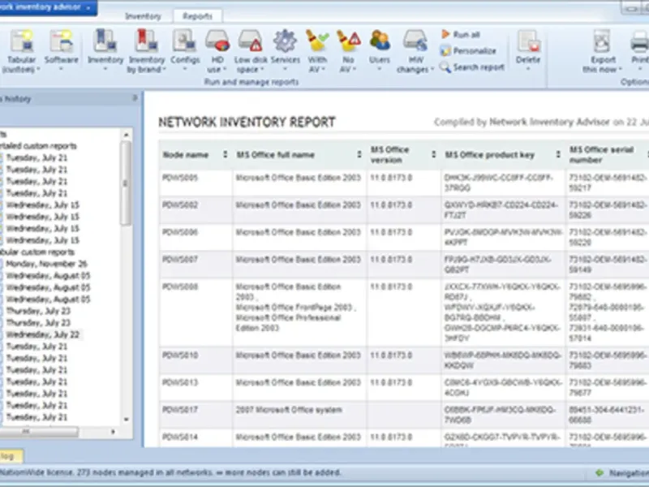Select Monday, November 26 report
Image resolution: width=649 pixels, height=487 pixels.
pyautogui.click(x=46, y=264)
